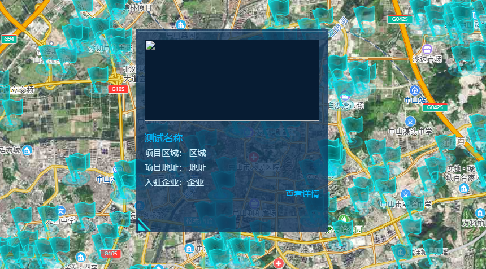This screenshot has width=486, height=269.
Task: Click the 美林假日 map label
Action: tap(137, 8)
